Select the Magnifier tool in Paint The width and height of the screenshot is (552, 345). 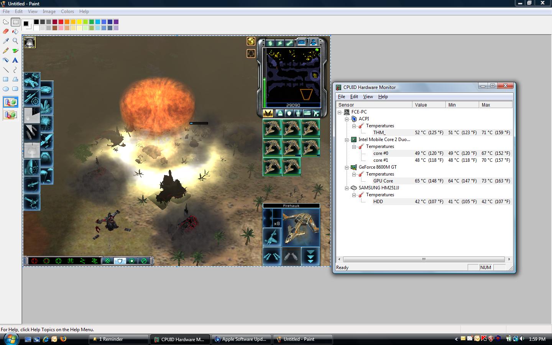[x=15, y=41]
